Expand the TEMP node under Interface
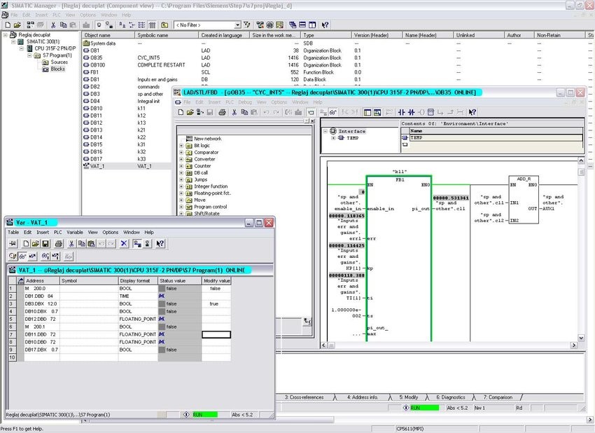Image resolution: width=595 pixels, height=433 pixels. click(x=333, y=138)
